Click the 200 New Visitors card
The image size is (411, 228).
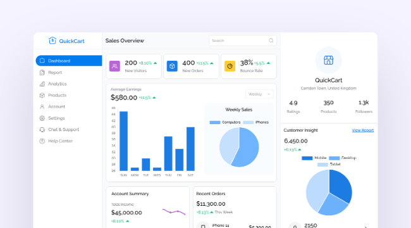(x=133, y=66)
